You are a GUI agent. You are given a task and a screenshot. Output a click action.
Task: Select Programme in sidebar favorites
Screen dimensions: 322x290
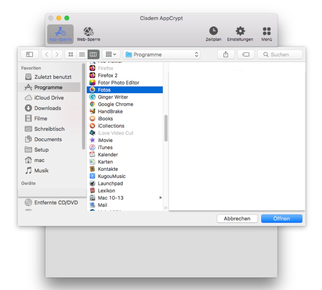[49, 88]
